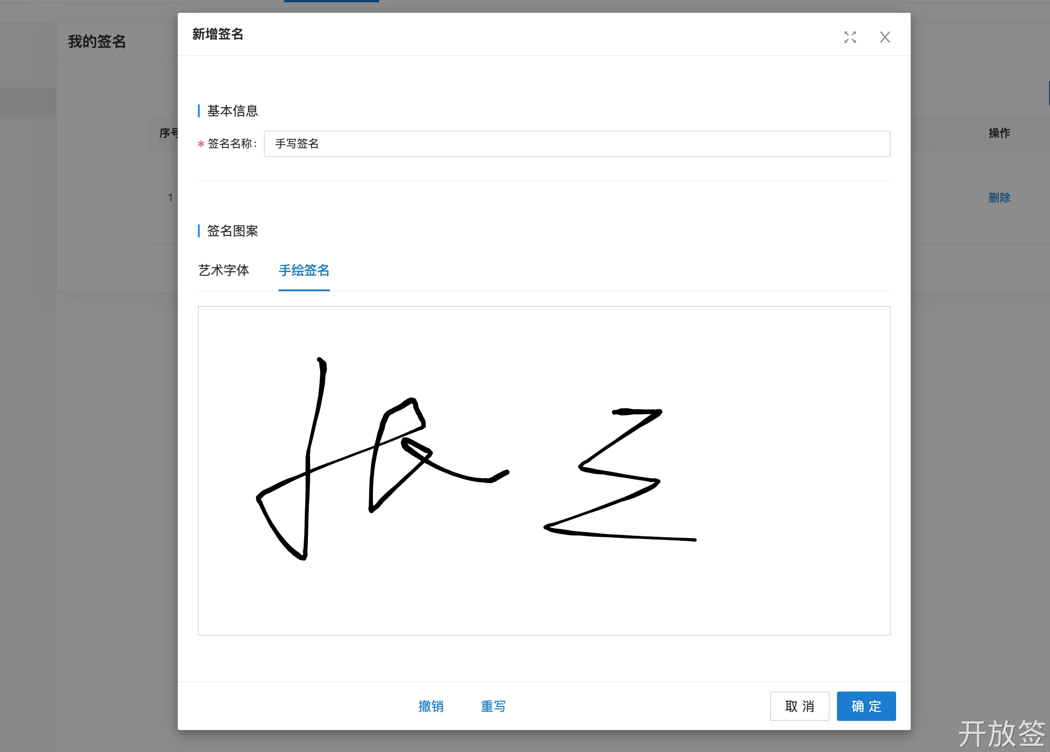Click the 签名名称 input field
Screen dimensions: 1050x752
(x=577, y=144)
